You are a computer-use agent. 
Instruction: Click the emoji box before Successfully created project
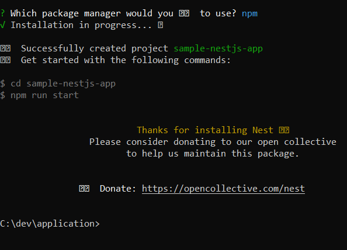5,48
